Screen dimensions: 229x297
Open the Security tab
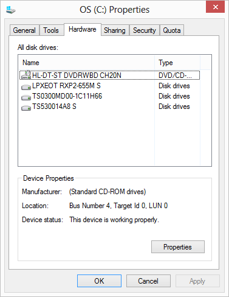coord(145,30)
